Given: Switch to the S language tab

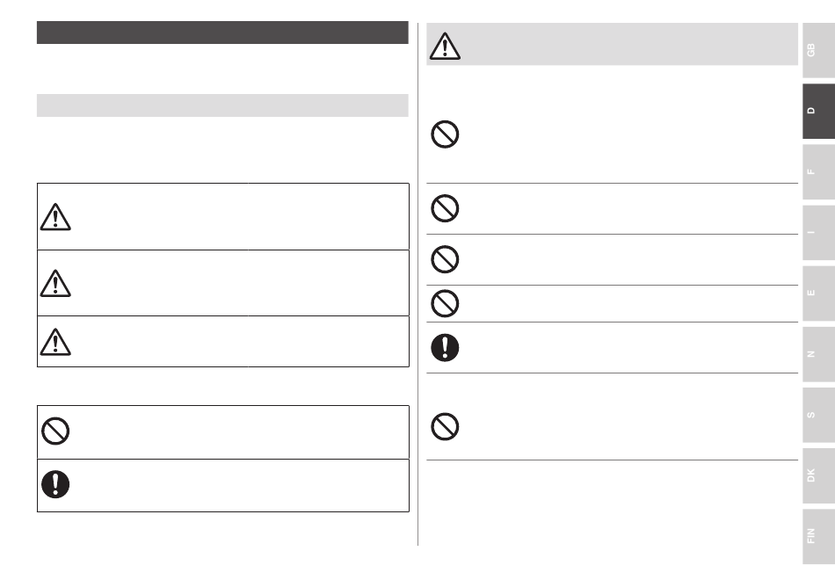Looking at the screenshot, I should click(x=818, y=415).
